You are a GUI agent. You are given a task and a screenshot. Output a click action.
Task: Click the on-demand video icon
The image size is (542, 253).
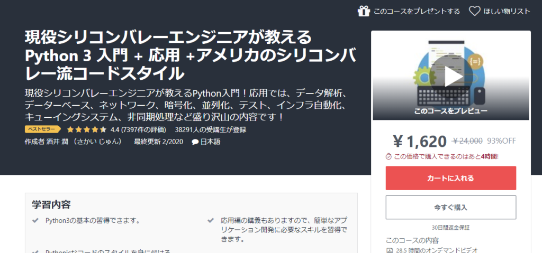pos(389,250)
